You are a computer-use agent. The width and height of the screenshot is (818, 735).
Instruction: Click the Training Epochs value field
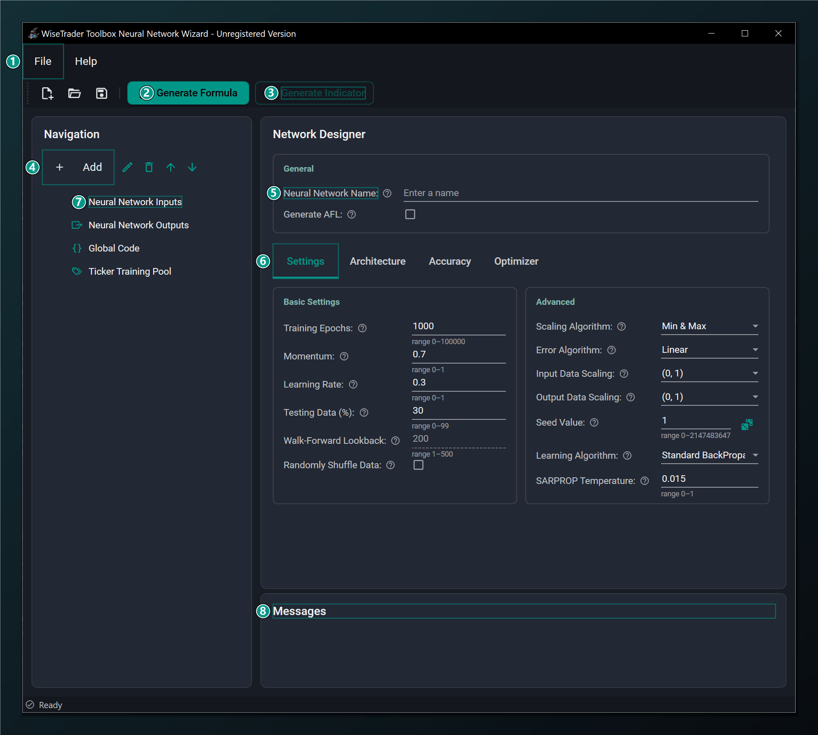click(x=459, y=326)
